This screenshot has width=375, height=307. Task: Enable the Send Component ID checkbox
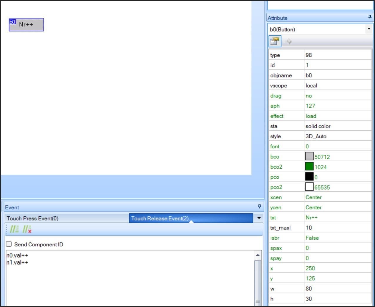click(9, 244)
